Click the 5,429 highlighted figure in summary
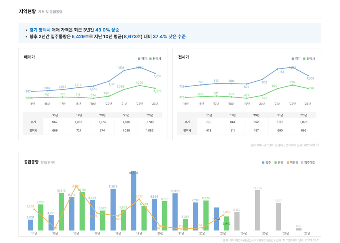The height and width of the screenshot is (243, 340). pyautogui.click(x=78, y=37)
